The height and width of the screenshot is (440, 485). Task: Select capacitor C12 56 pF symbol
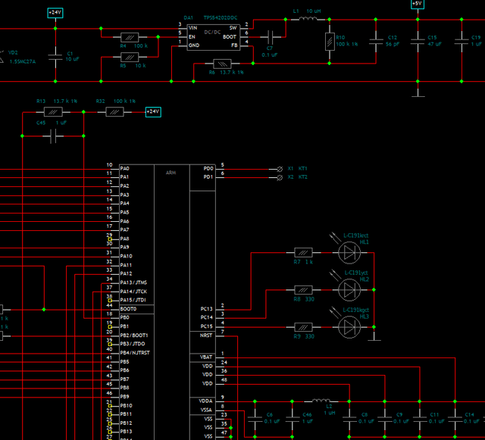tap(374, 42)
